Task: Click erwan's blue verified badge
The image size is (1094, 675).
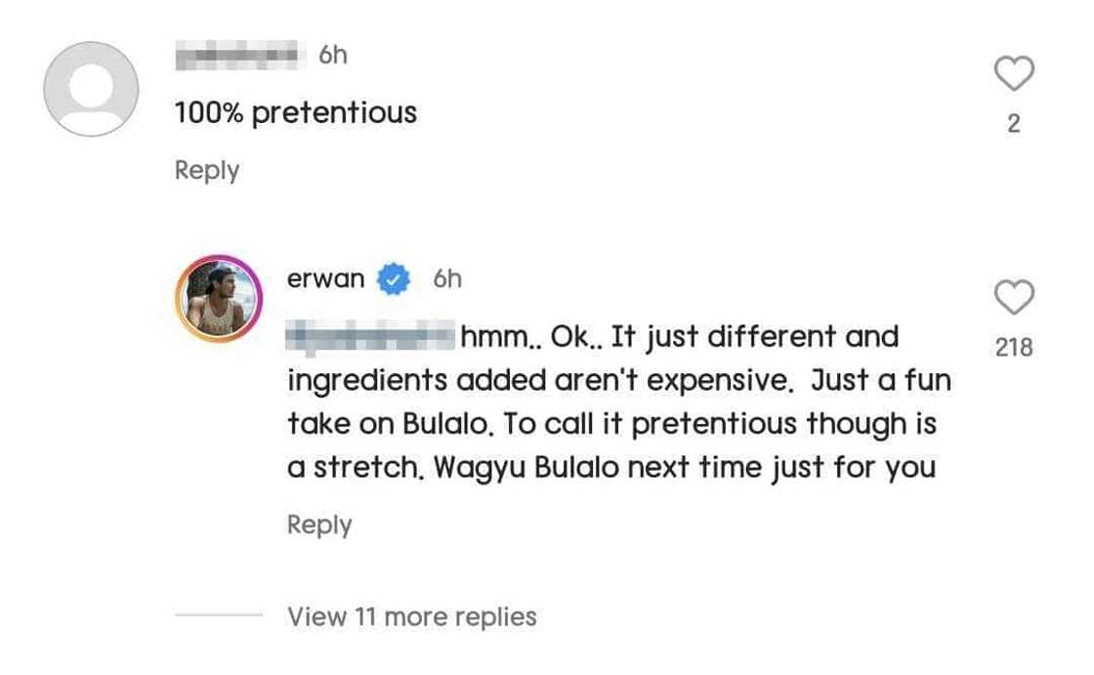Action: point(393,280)
